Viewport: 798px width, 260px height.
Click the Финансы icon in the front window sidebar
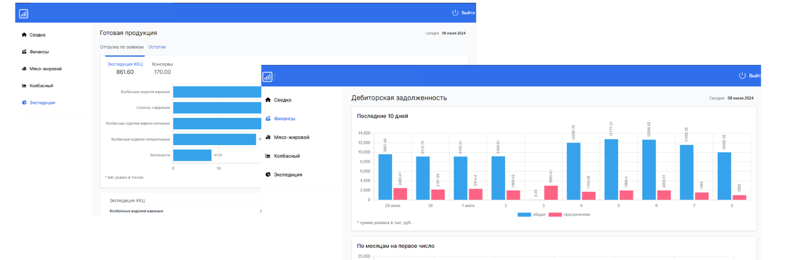pyautogui.click(x=268, y=119)
